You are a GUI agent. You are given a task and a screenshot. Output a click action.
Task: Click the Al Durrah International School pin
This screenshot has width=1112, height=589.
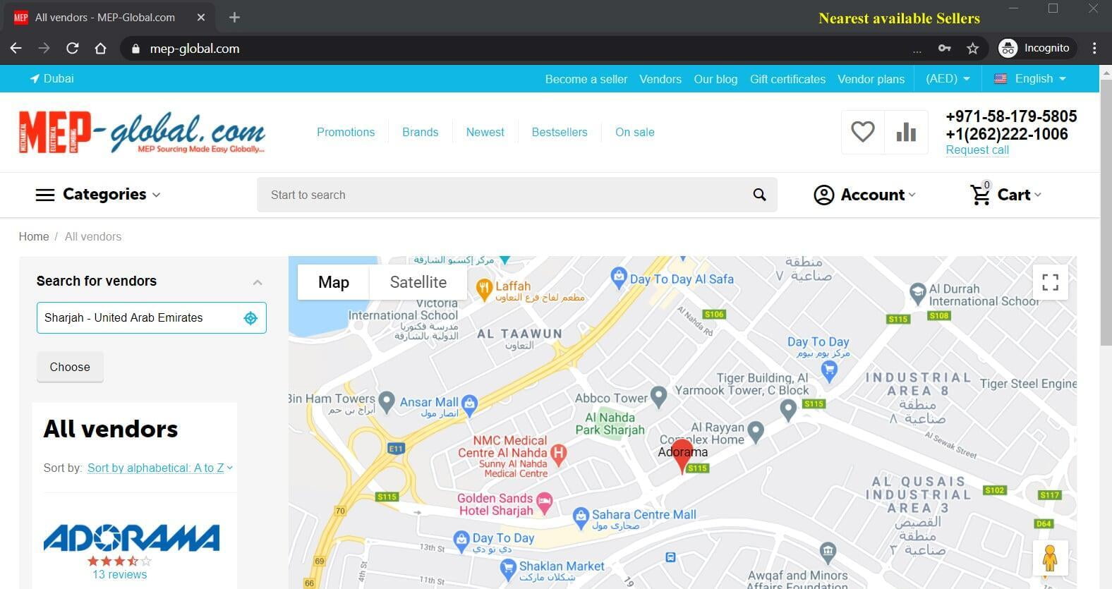coord(917,292)
